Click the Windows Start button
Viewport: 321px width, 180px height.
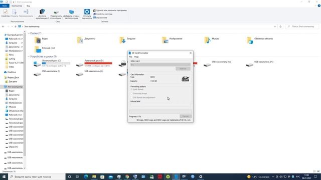4,176
